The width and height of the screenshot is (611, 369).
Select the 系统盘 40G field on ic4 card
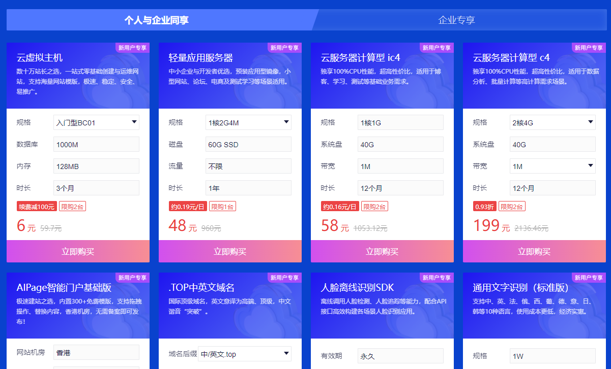(x=400, y=144)
